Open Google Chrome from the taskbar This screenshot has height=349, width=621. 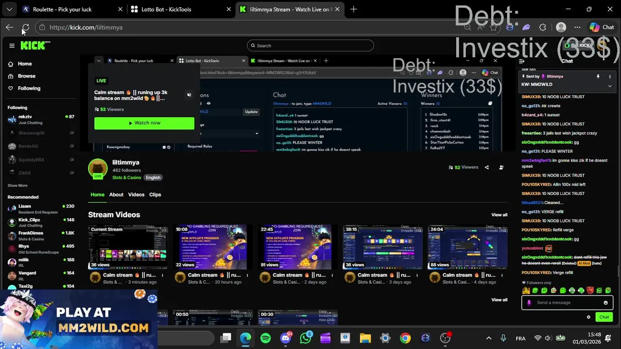click(405, 338)
